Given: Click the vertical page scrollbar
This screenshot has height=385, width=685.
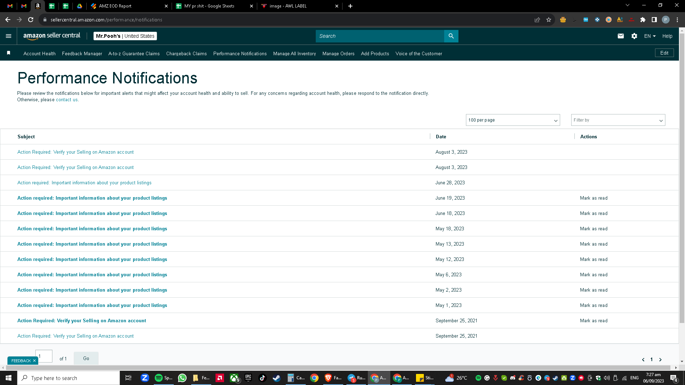Looking at the screenshot, I should pos(682,178).
